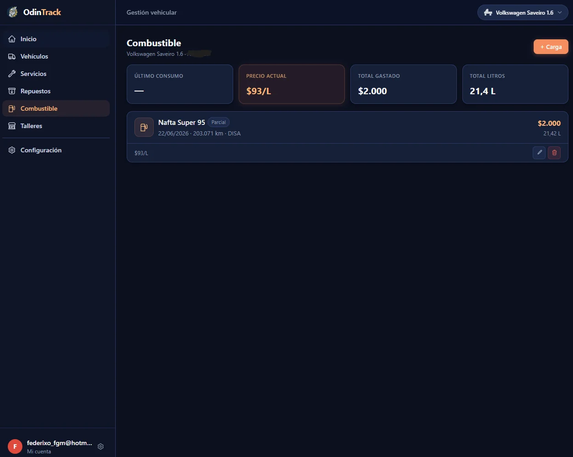The height and width of the screenshot is (457, 573).
Task: Click the OdinTrack logo icon
Action: [13, 12]
